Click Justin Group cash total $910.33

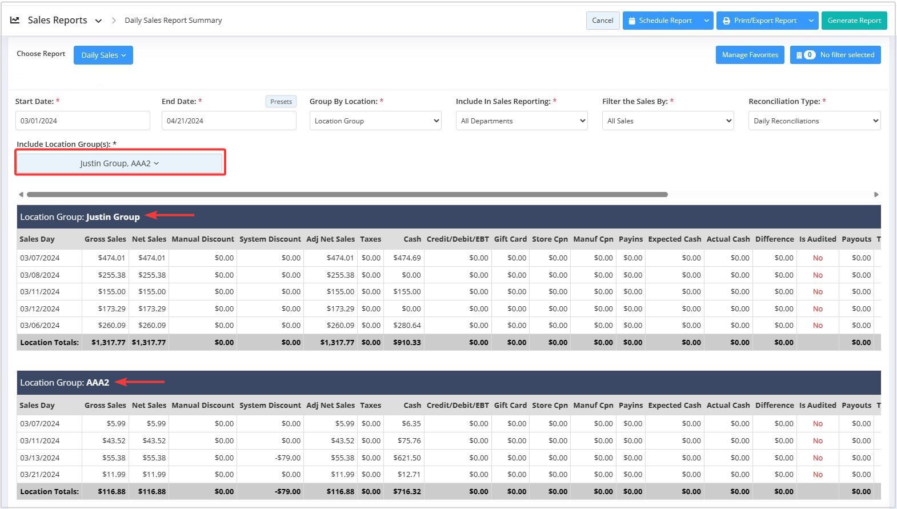click(x=407, y=343)
